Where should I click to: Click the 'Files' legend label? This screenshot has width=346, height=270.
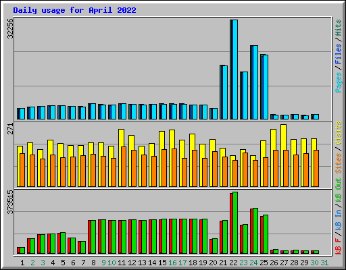pos(338,54)
